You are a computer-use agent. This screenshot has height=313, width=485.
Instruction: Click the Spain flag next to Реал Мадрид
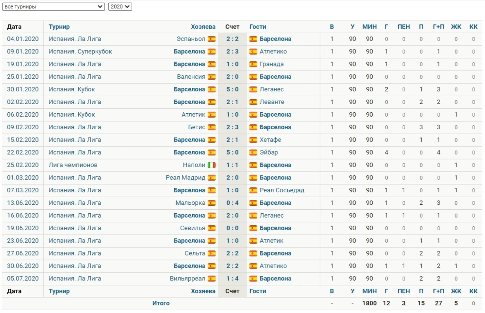[x=212, y=178]
